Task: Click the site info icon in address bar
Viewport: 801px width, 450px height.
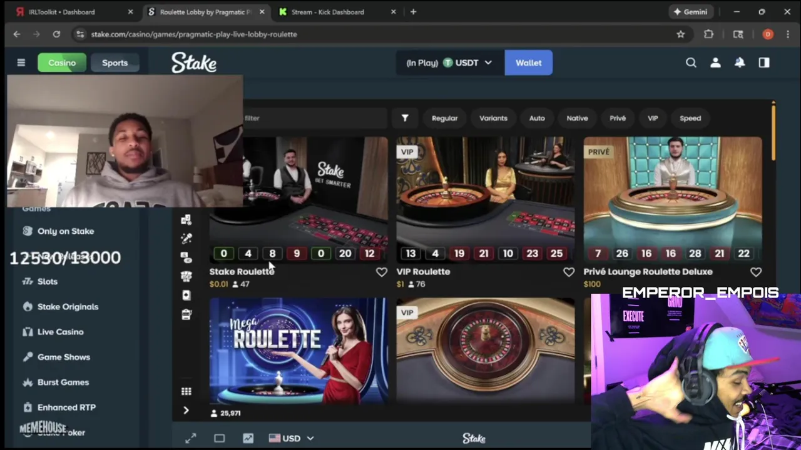Action: tap(79, 34)
